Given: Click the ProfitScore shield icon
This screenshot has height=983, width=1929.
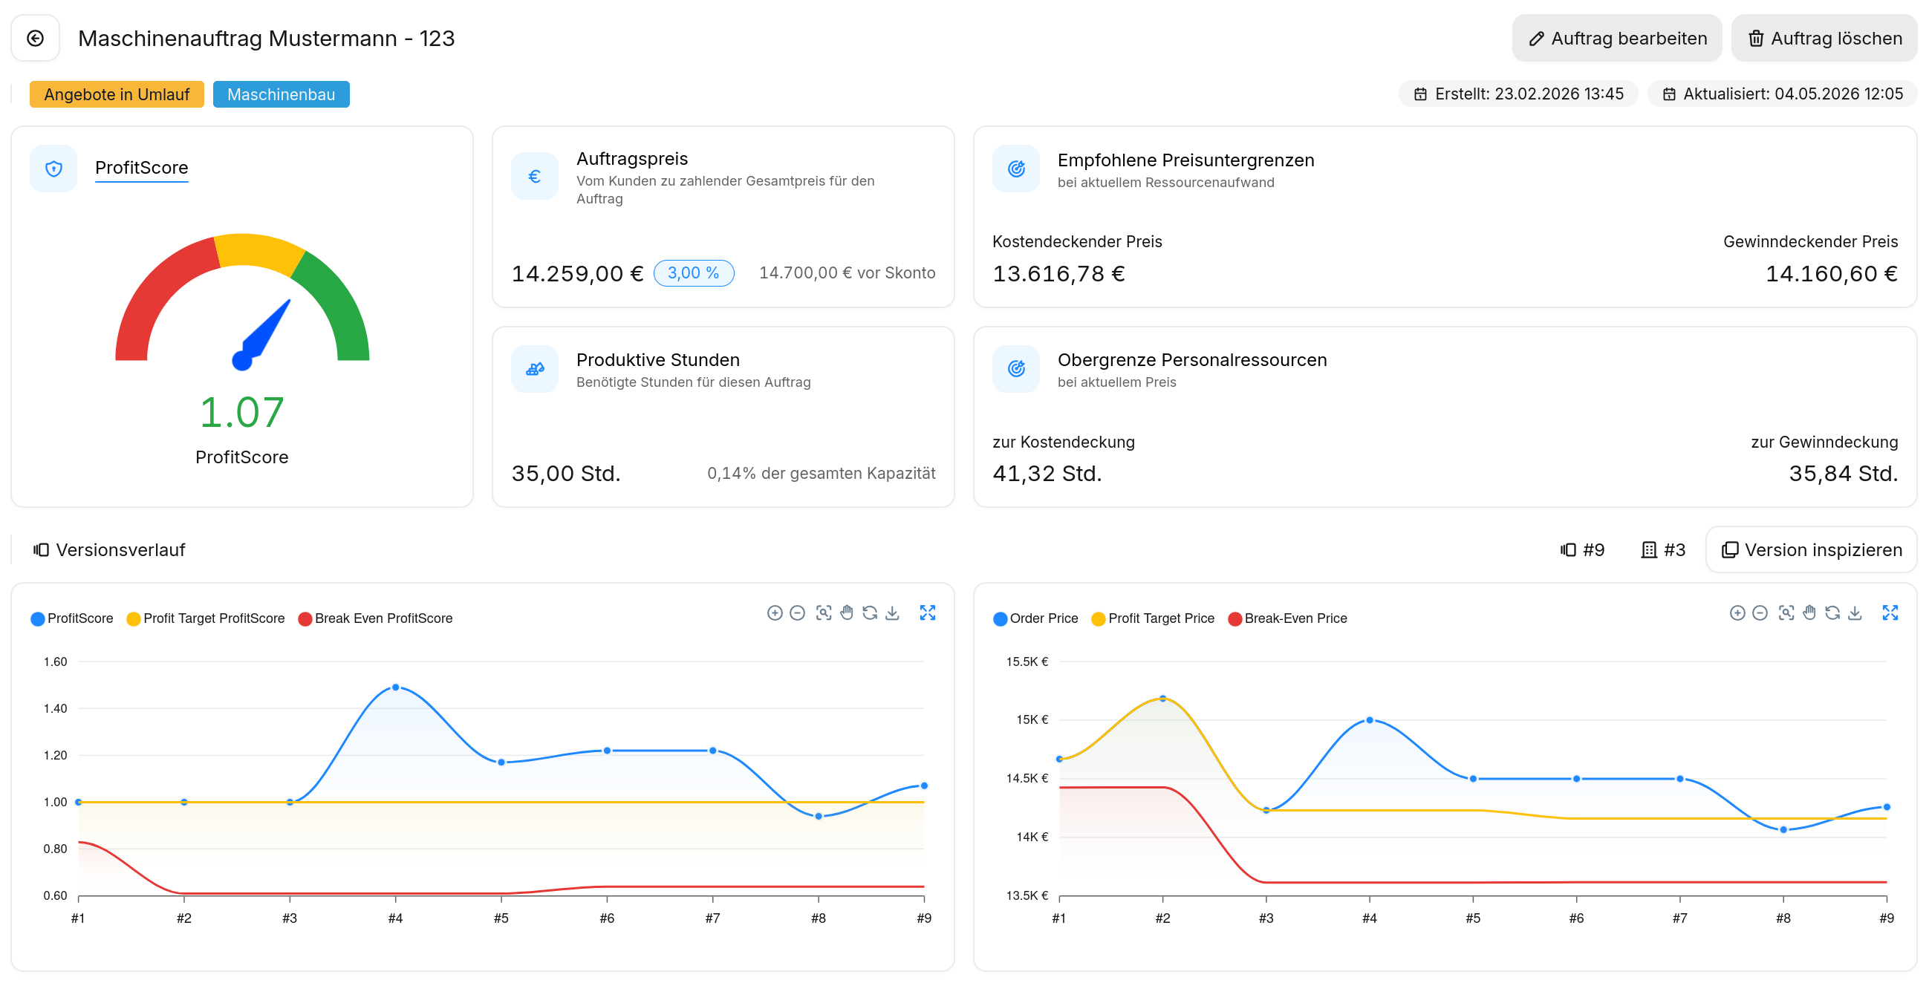Looking at the screenshot, I should point(54,169).
